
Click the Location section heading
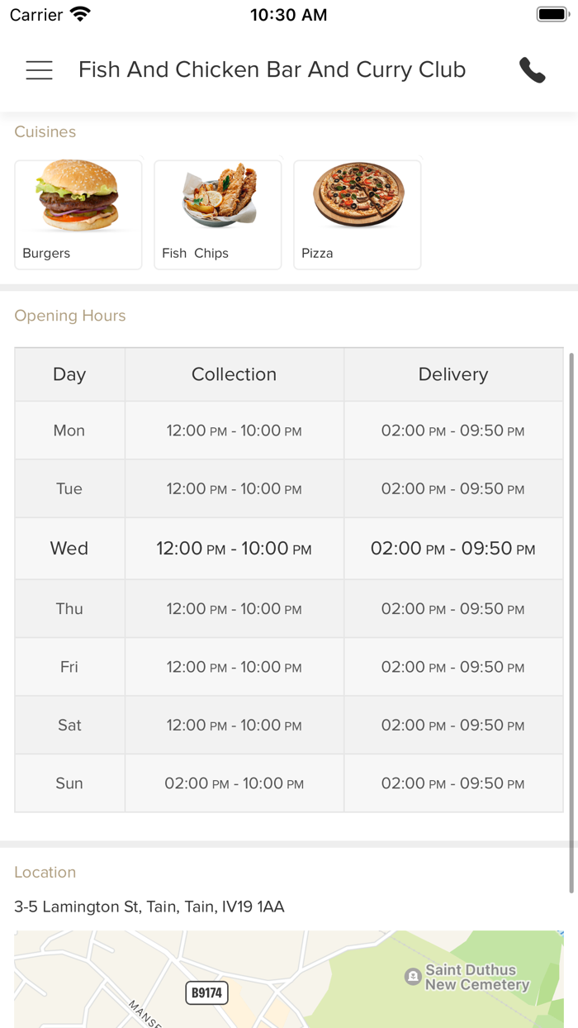[45, 872]
